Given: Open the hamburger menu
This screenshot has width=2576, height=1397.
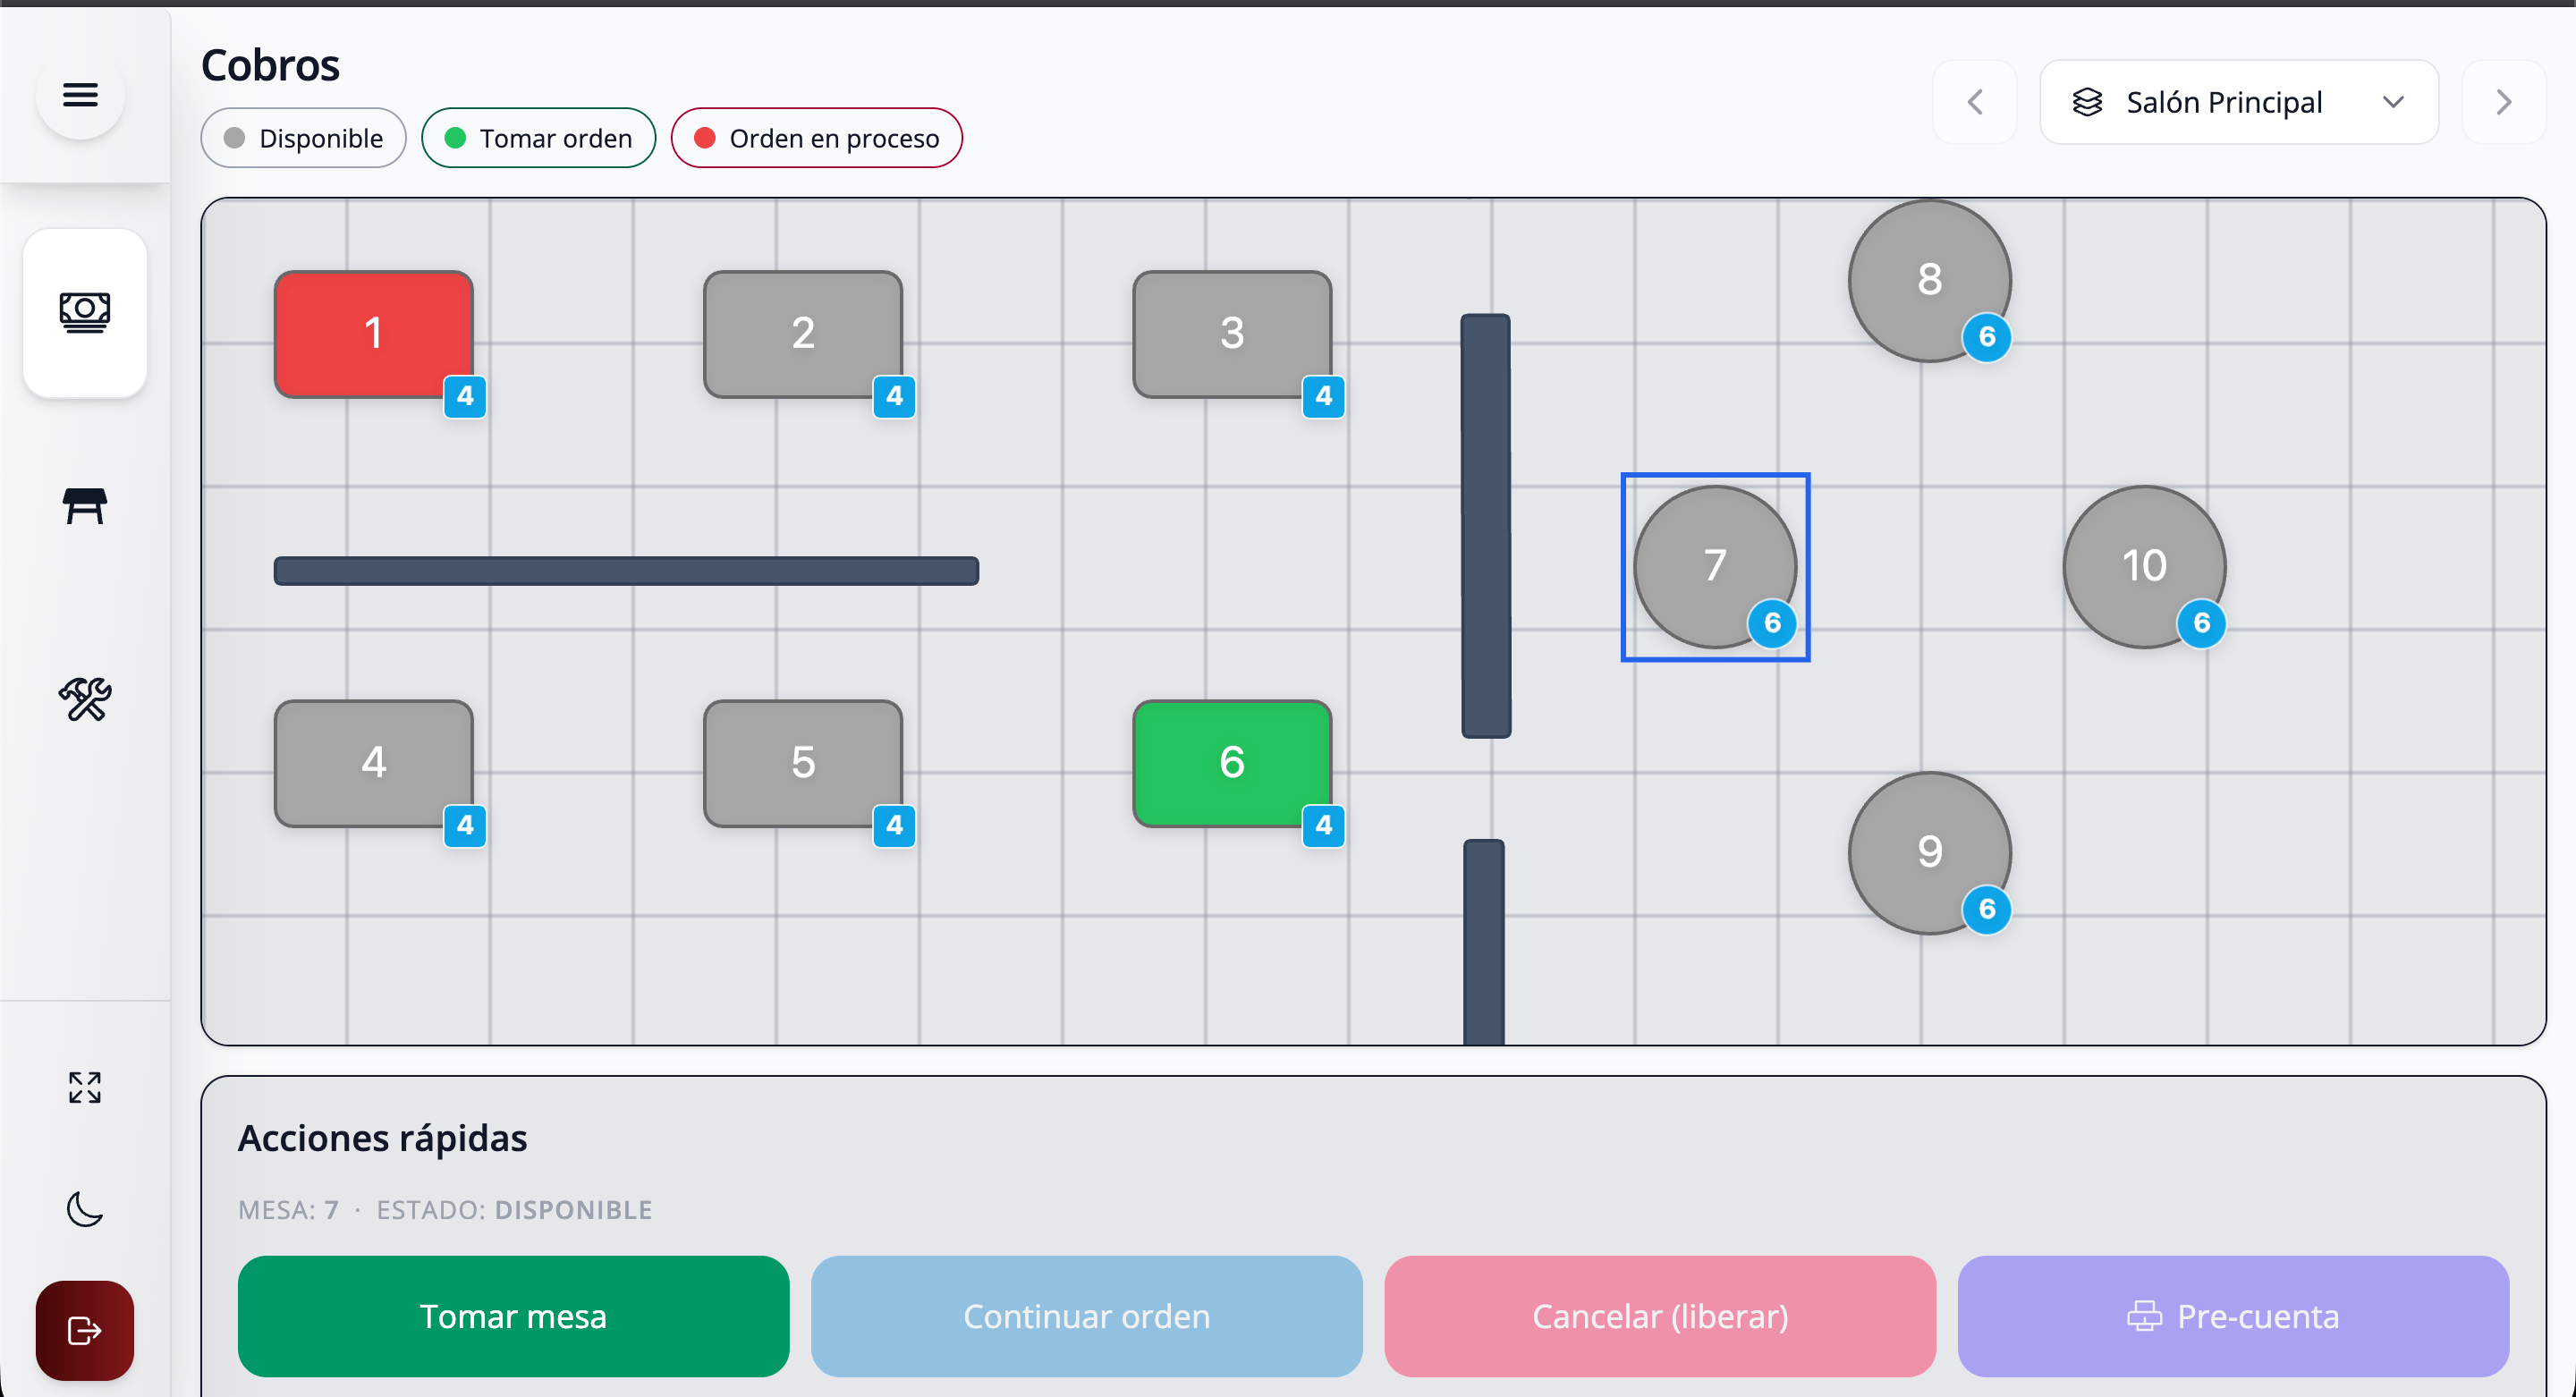Looking at the screenshot, I should [80, 95].
